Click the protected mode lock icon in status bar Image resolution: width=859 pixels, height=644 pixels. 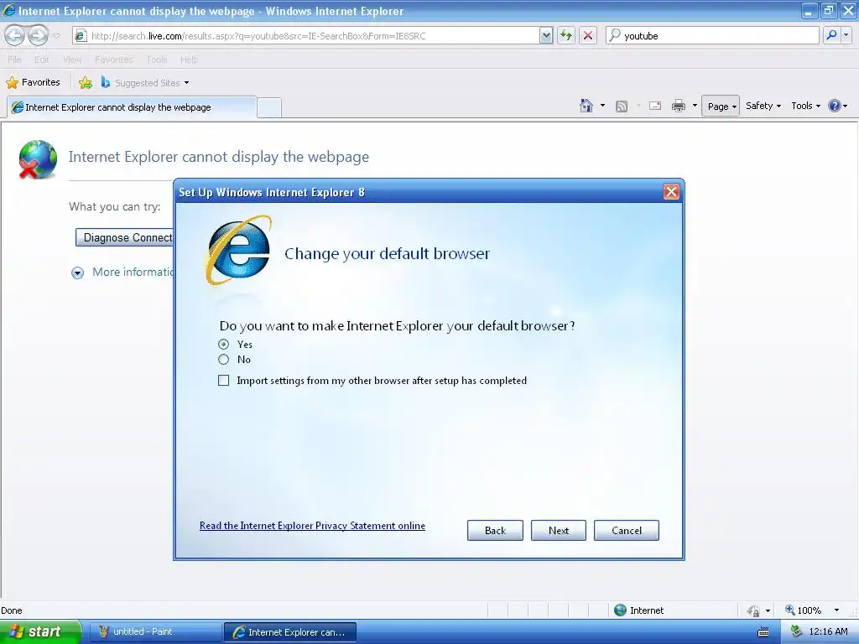coord(754,610)
